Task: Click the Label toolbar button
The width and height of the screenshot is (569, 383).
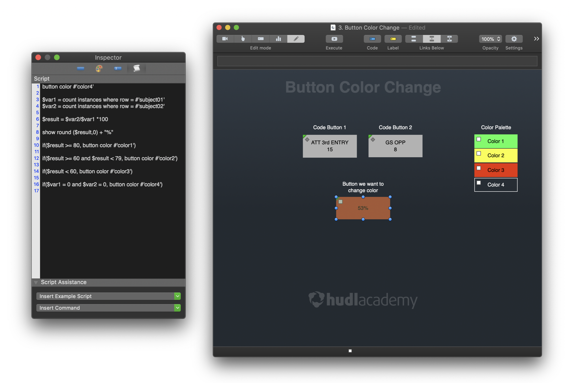Action: tap(393, 39)
